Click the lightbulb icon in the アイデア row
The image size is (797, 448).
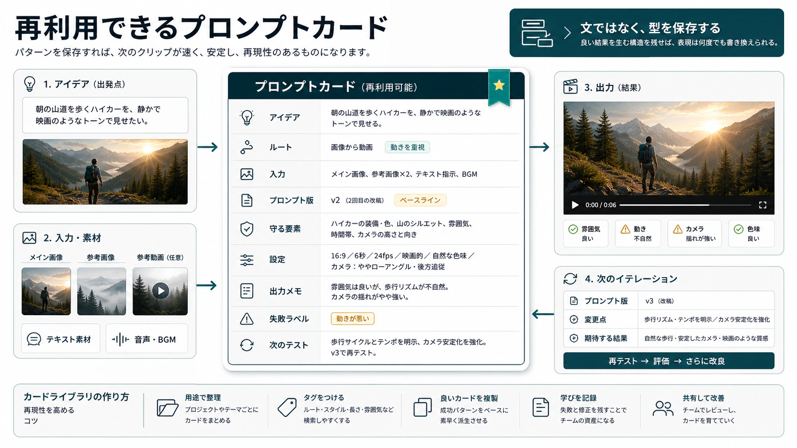(247, 117)
